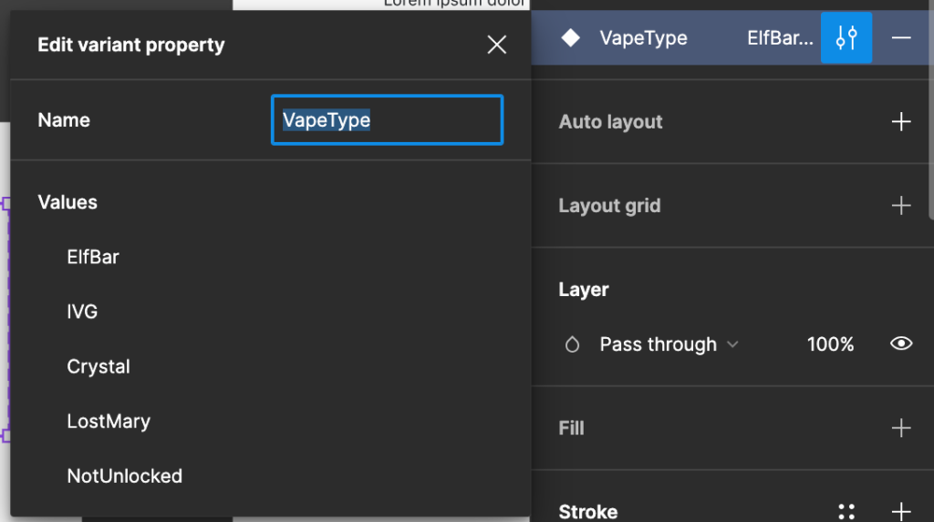Open the Pass through blend mode dropdown
The image size is (934, 522).
669,344
